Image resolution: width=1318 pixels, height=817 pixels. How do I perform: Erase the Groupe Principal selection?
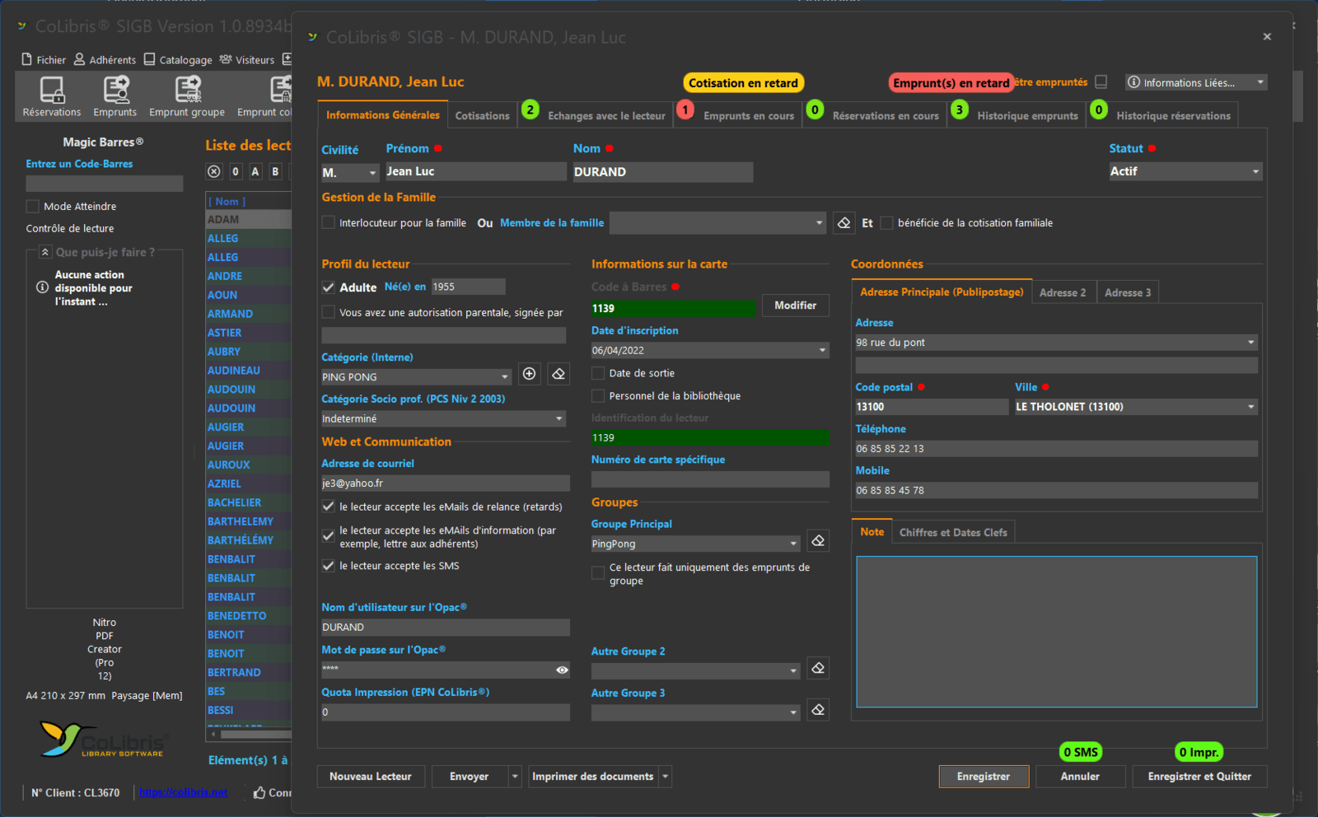tap(818, 541)
